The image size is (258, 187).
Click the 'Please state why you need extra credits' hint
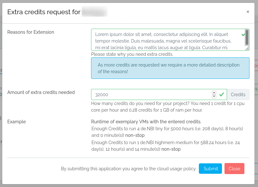pos(132,54)
